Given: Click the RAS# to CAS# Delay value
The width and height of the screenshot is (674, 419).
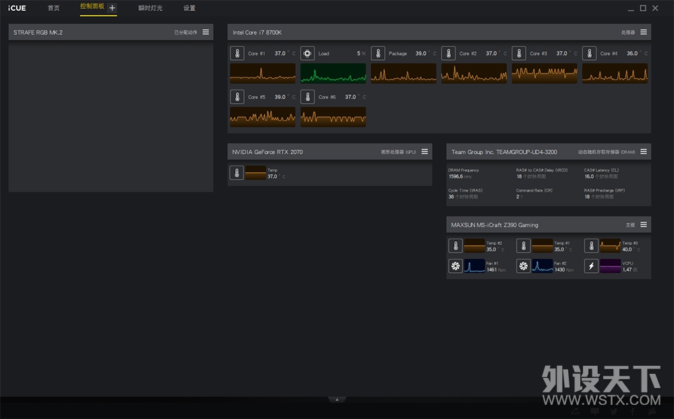Looking at the screenshot, I should pyautogui.click(x=519, y=176).
